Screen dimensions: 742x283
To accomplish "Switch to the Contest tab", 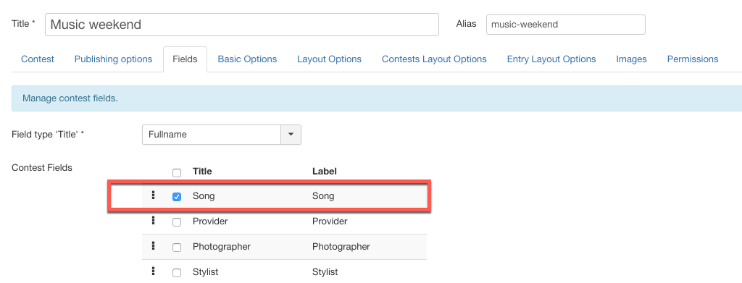I will tap(38, 59).
